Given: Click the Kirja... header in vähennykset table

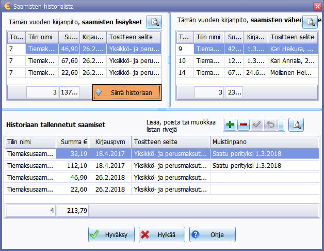Looking at the screenshot, I should (x=255, y=37).
